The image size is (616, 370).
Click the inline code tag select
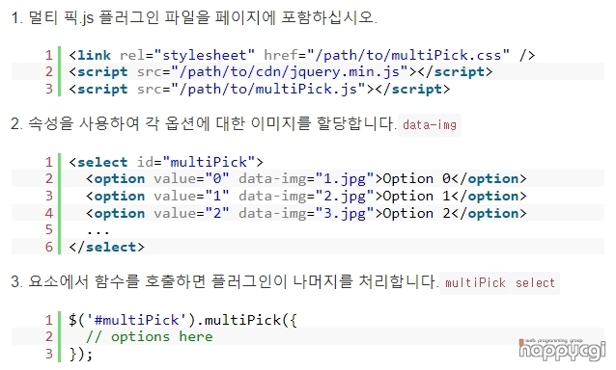535,283
